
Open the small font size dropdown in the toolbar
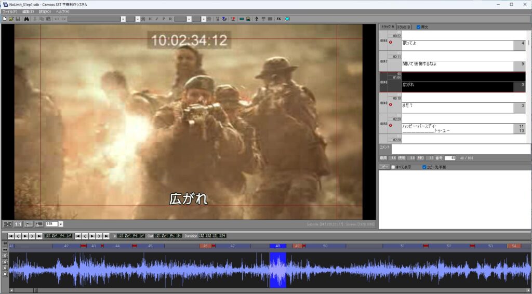(x=137, y=19)
